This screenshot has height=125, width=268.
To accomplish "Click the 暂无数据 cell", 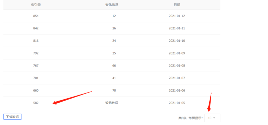I will [112, 103].
